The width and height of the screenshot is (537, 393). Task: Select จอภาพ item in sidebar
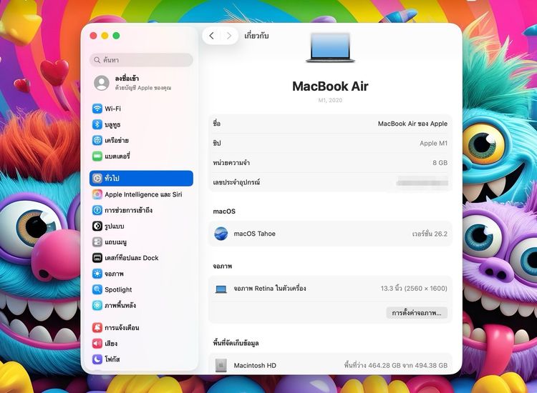tap(141, 274)
